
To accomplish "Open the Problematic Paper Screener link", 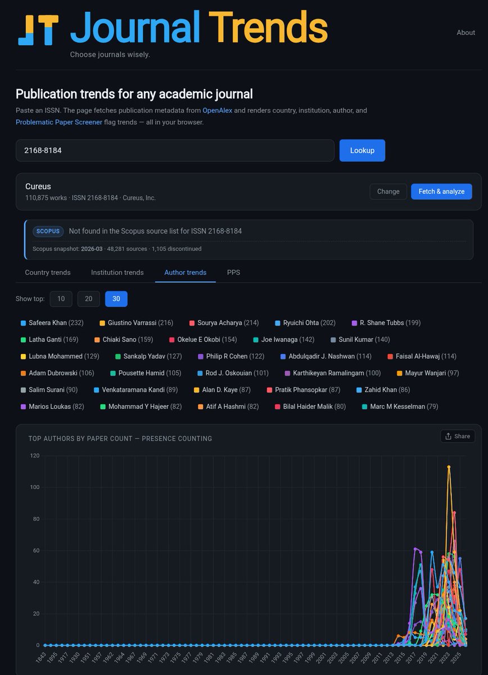I will click(59, 121).
